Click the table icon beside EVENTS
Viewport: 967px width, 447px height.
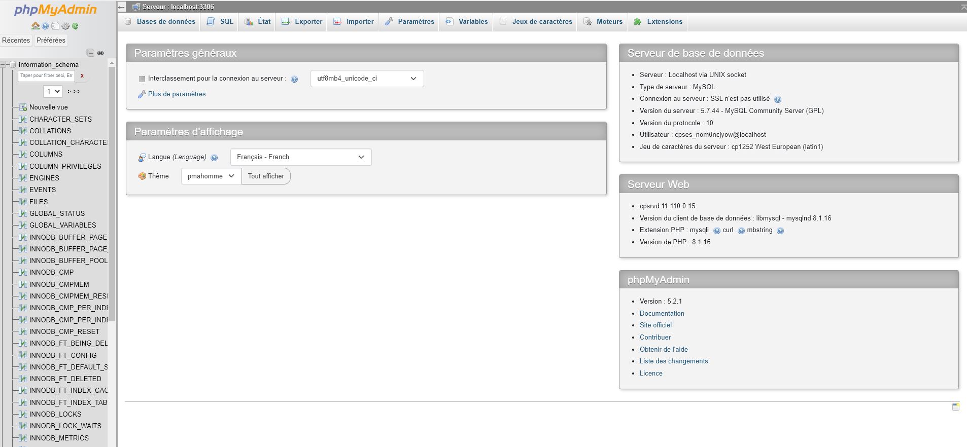[x=23, y=190]
